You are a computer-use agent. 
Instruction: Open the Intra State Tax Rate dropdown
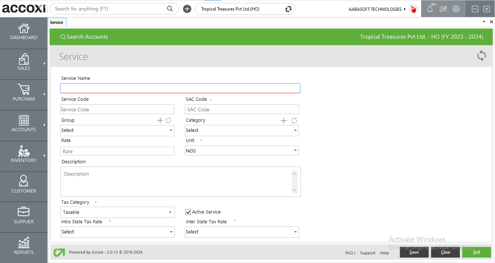click(117, 232)
